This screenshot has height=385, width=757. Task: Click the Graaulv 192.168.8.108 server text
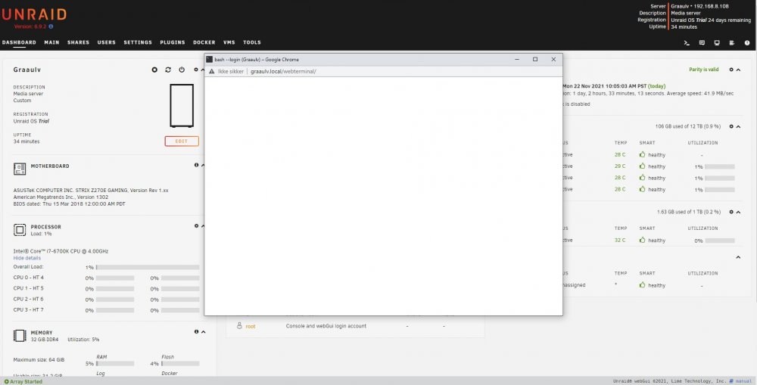[x=699, y=6]
